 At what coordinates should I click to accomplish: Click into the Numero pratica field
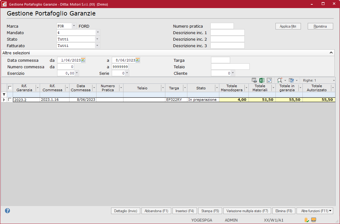pos(222,26)
